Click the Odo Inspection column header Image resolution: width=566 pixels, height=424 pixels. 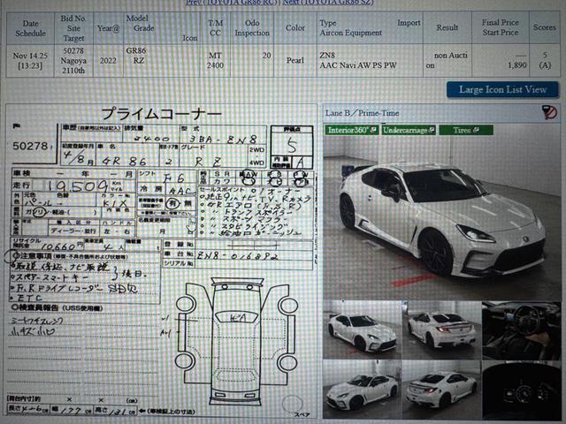click(252, 28)
